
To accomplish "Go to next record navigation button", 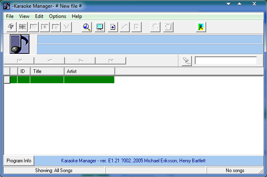I will tap(80, 60).
